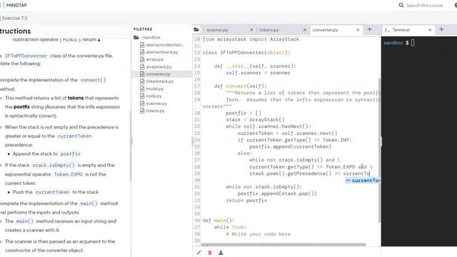Open linkedstack.py in the filetree
This screenshot has height=257, width=457.
tap(159, 81)
